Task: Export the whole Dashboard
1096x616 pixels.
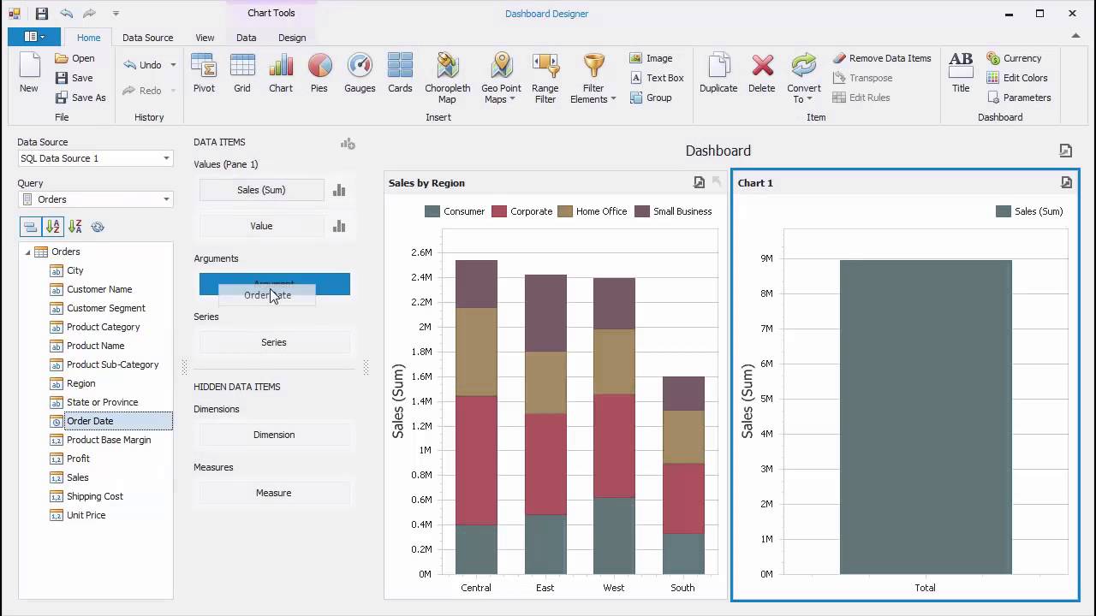Action: 1066,151
